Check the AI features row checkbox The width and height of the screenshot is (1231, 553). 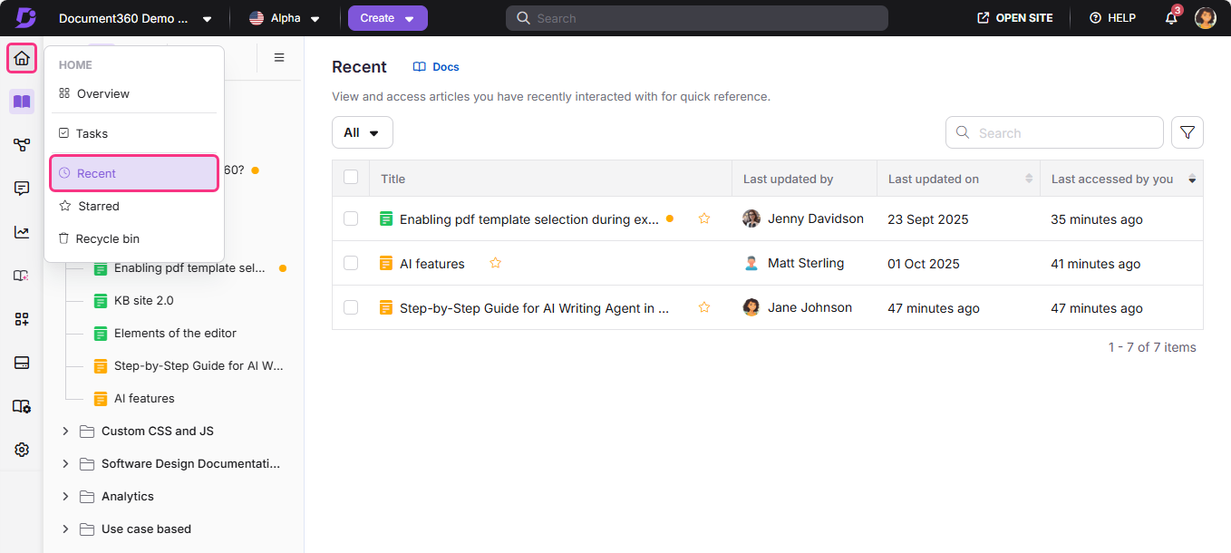click(x=351, y=263)
